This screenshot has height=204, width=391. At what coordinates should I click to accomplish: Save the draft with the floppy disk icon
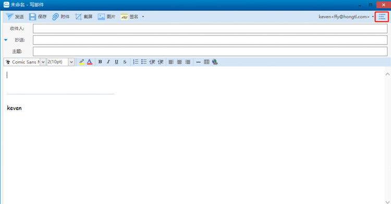(x=33, y=17)
